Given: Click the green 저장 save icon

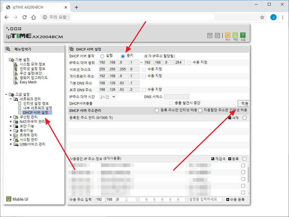Looking at the screenshot, I should (235, 35).
